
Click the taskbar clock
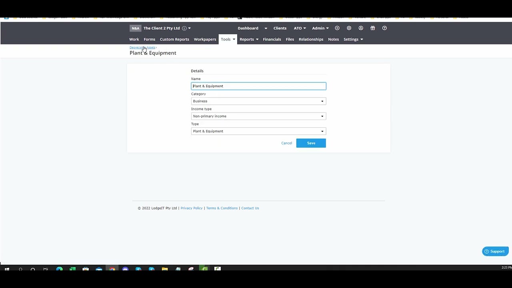tap(506, 268)
